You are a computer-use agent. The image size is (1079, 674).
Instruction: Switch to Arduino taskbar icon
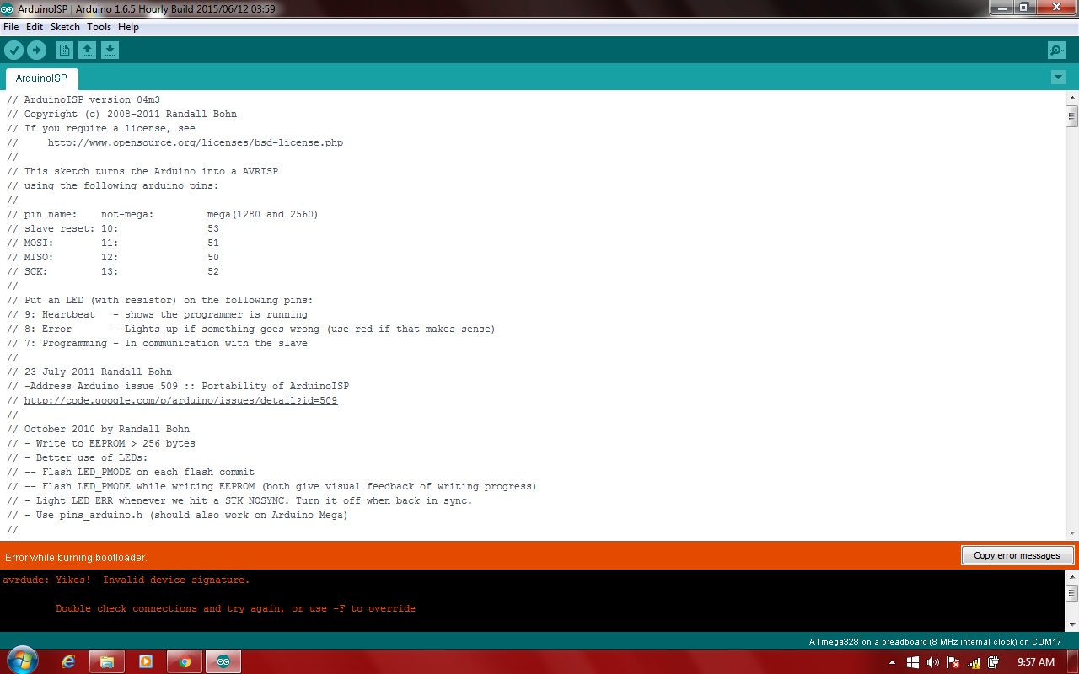tap(223, 661)
